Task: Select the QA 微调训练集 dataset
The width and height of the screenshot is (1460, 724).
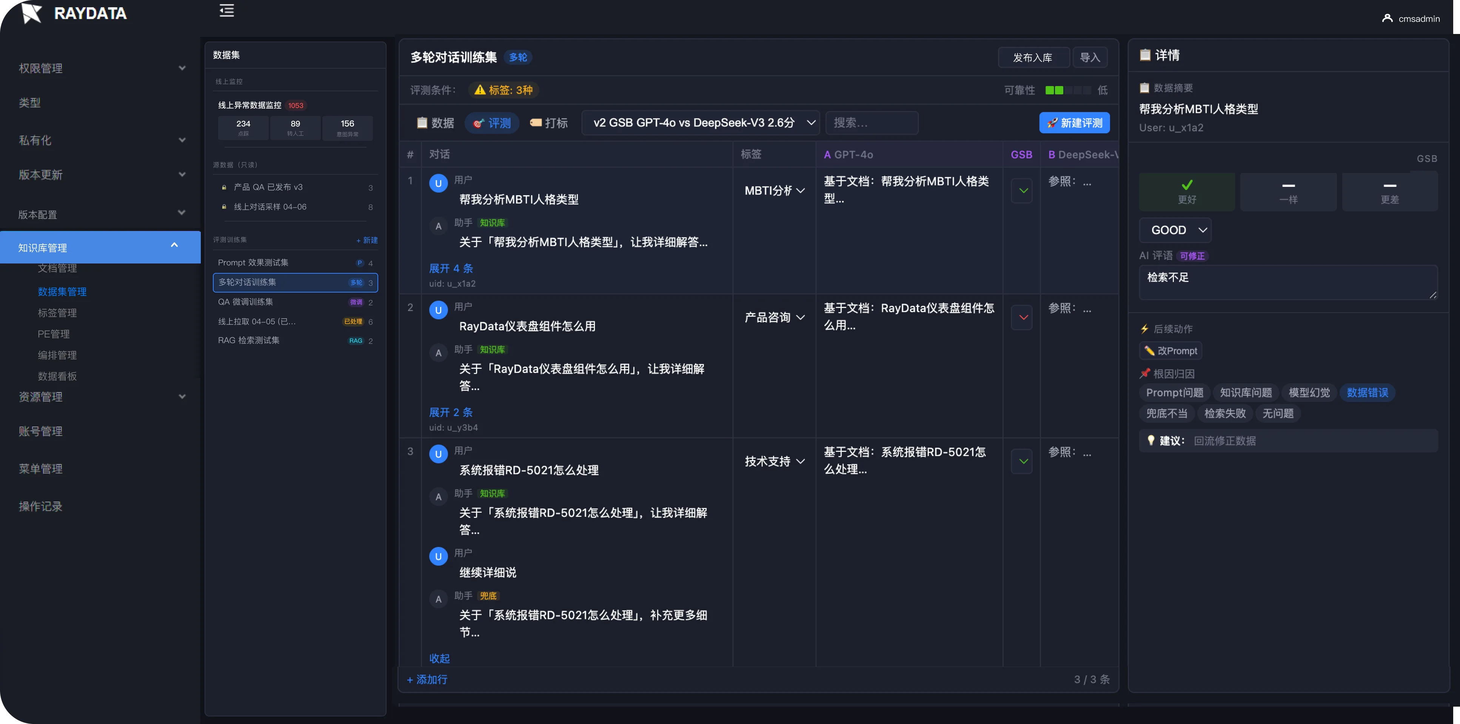Action: tap(295, 302)
